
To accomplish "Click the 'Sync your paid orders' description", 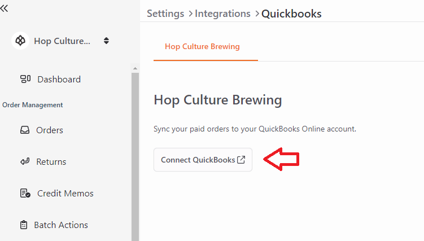I will (255, 129).
